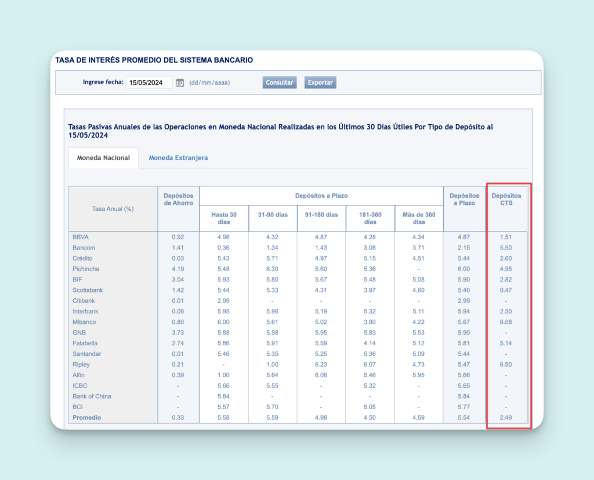Select the 'Bancom' row name

click(x=84, y=248)
